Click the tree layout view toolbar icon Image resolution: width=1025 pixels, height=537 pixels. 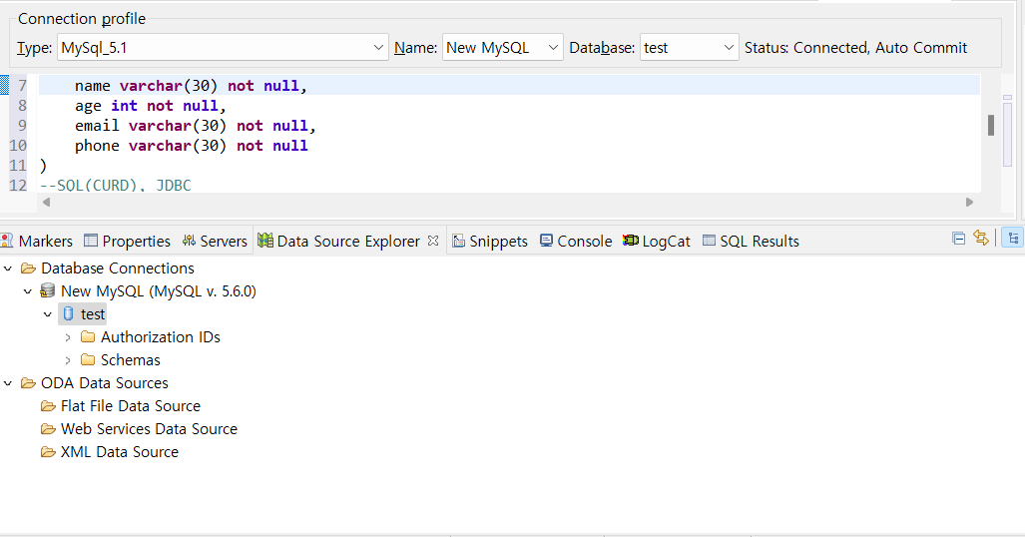(x=1013, y=239)
